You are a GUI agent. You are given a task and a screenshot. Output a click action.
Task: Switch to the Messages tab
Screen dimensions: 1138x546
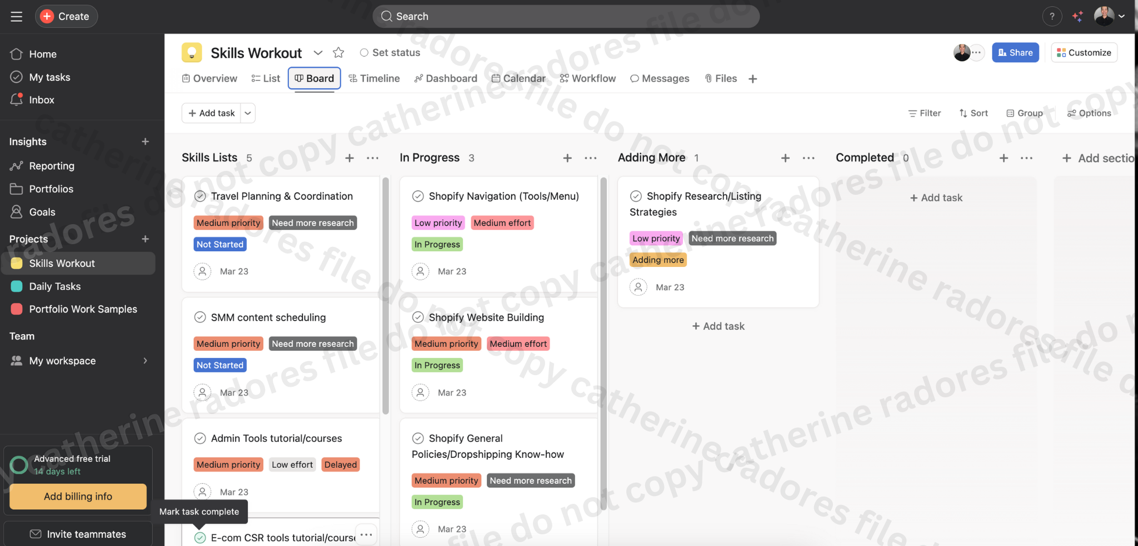[660, 79]
